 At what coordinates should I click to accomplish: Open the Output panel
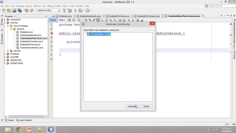[9, 120]
